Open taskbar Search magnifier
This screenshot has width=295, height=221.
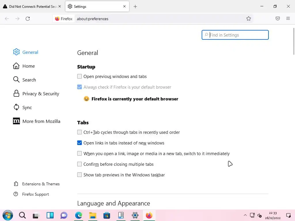point(22,215)
